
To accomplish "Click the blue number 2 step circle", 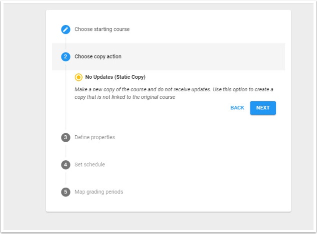I will point(65,57).
